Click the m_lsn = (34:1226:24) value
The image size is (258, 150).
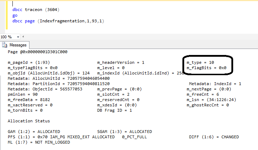point(221,100)
